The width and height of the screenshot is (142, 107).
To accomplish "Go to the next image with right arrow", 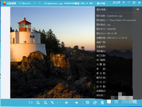I will (x=76, y=103).
